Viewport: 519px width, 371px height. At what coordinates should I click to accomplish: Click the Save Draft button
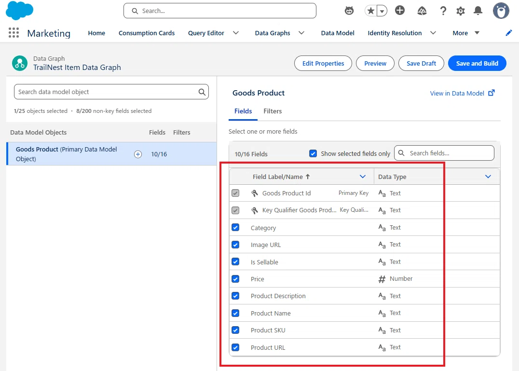(x=421, y=63)
